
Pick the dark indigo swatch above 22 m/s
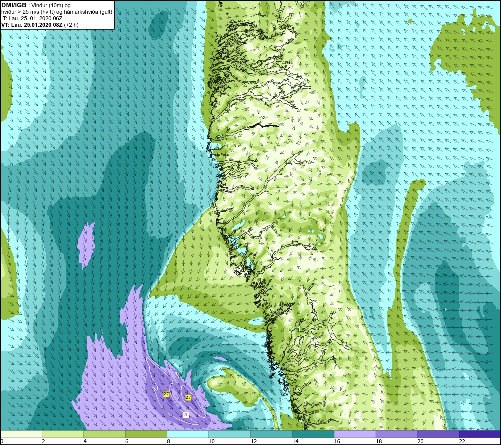coord(480,434)
